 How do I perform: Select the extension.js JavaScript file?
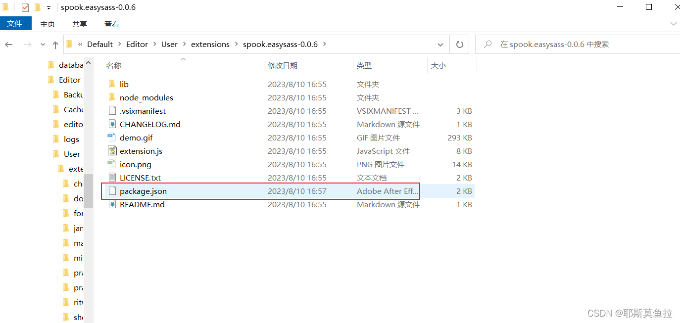click(140, 151)
